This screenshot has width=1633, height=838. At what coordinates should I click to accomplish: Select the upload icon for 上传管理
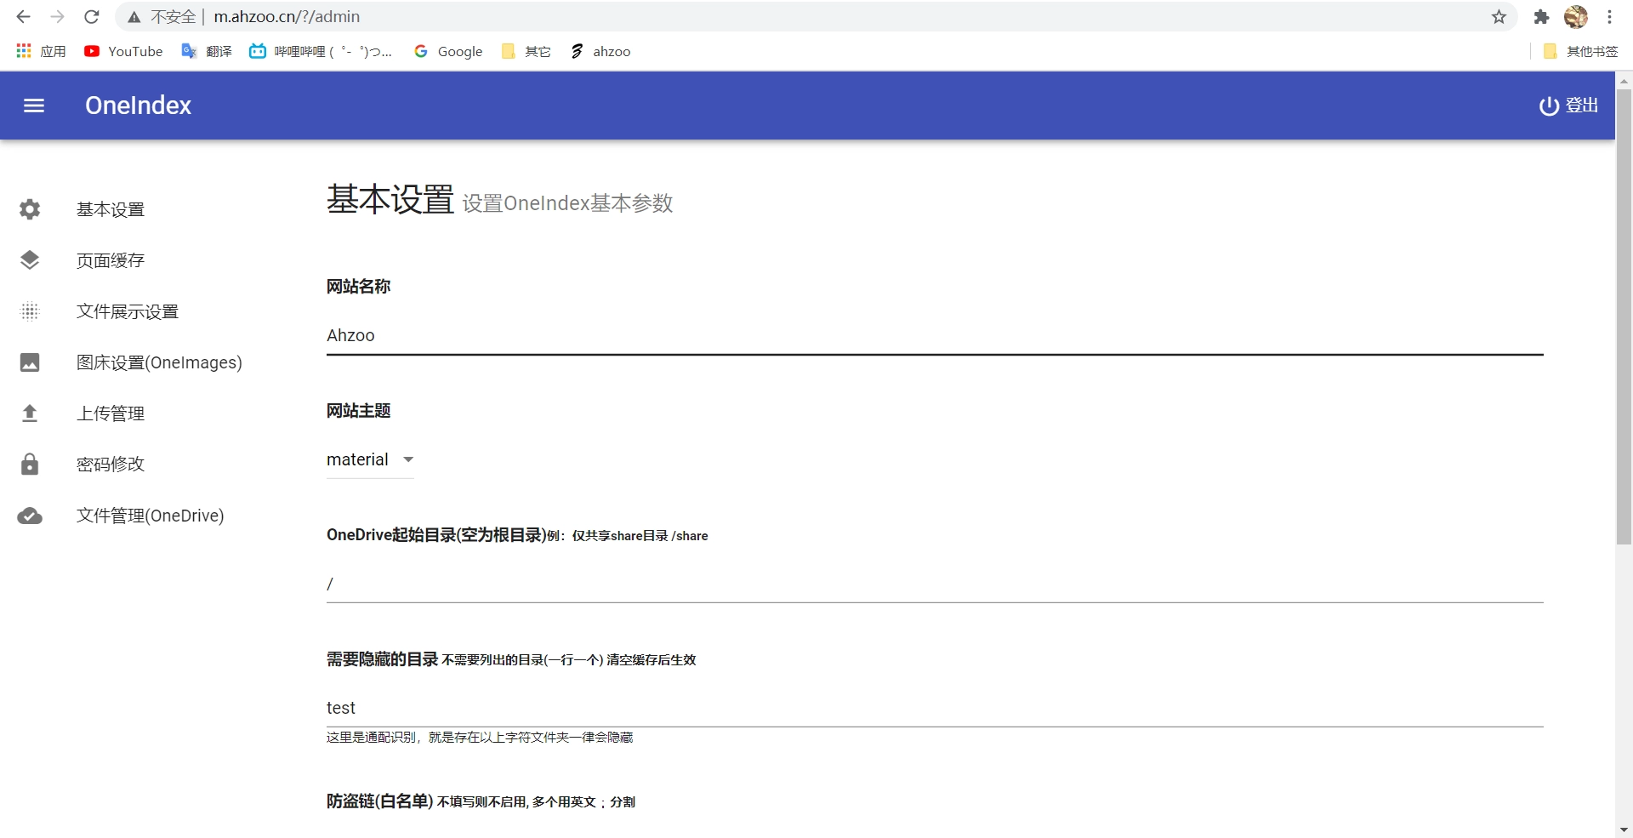[30, 413]
